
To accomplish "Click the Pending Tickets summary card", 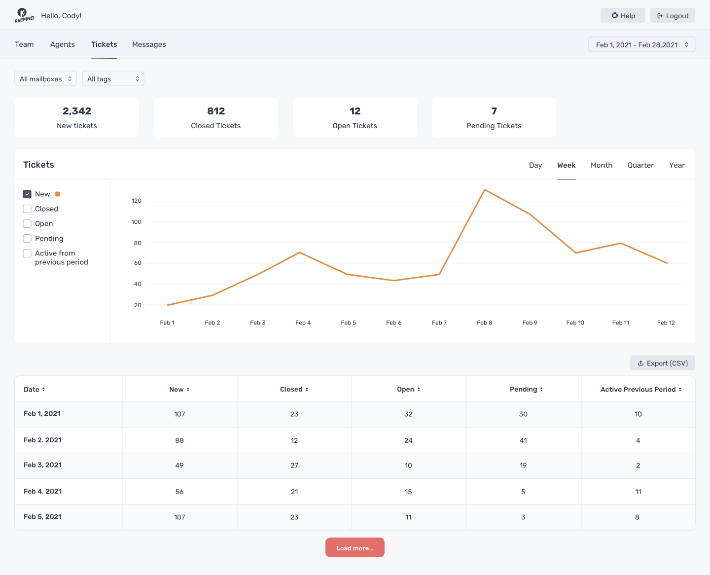I will tap(494, 117).
